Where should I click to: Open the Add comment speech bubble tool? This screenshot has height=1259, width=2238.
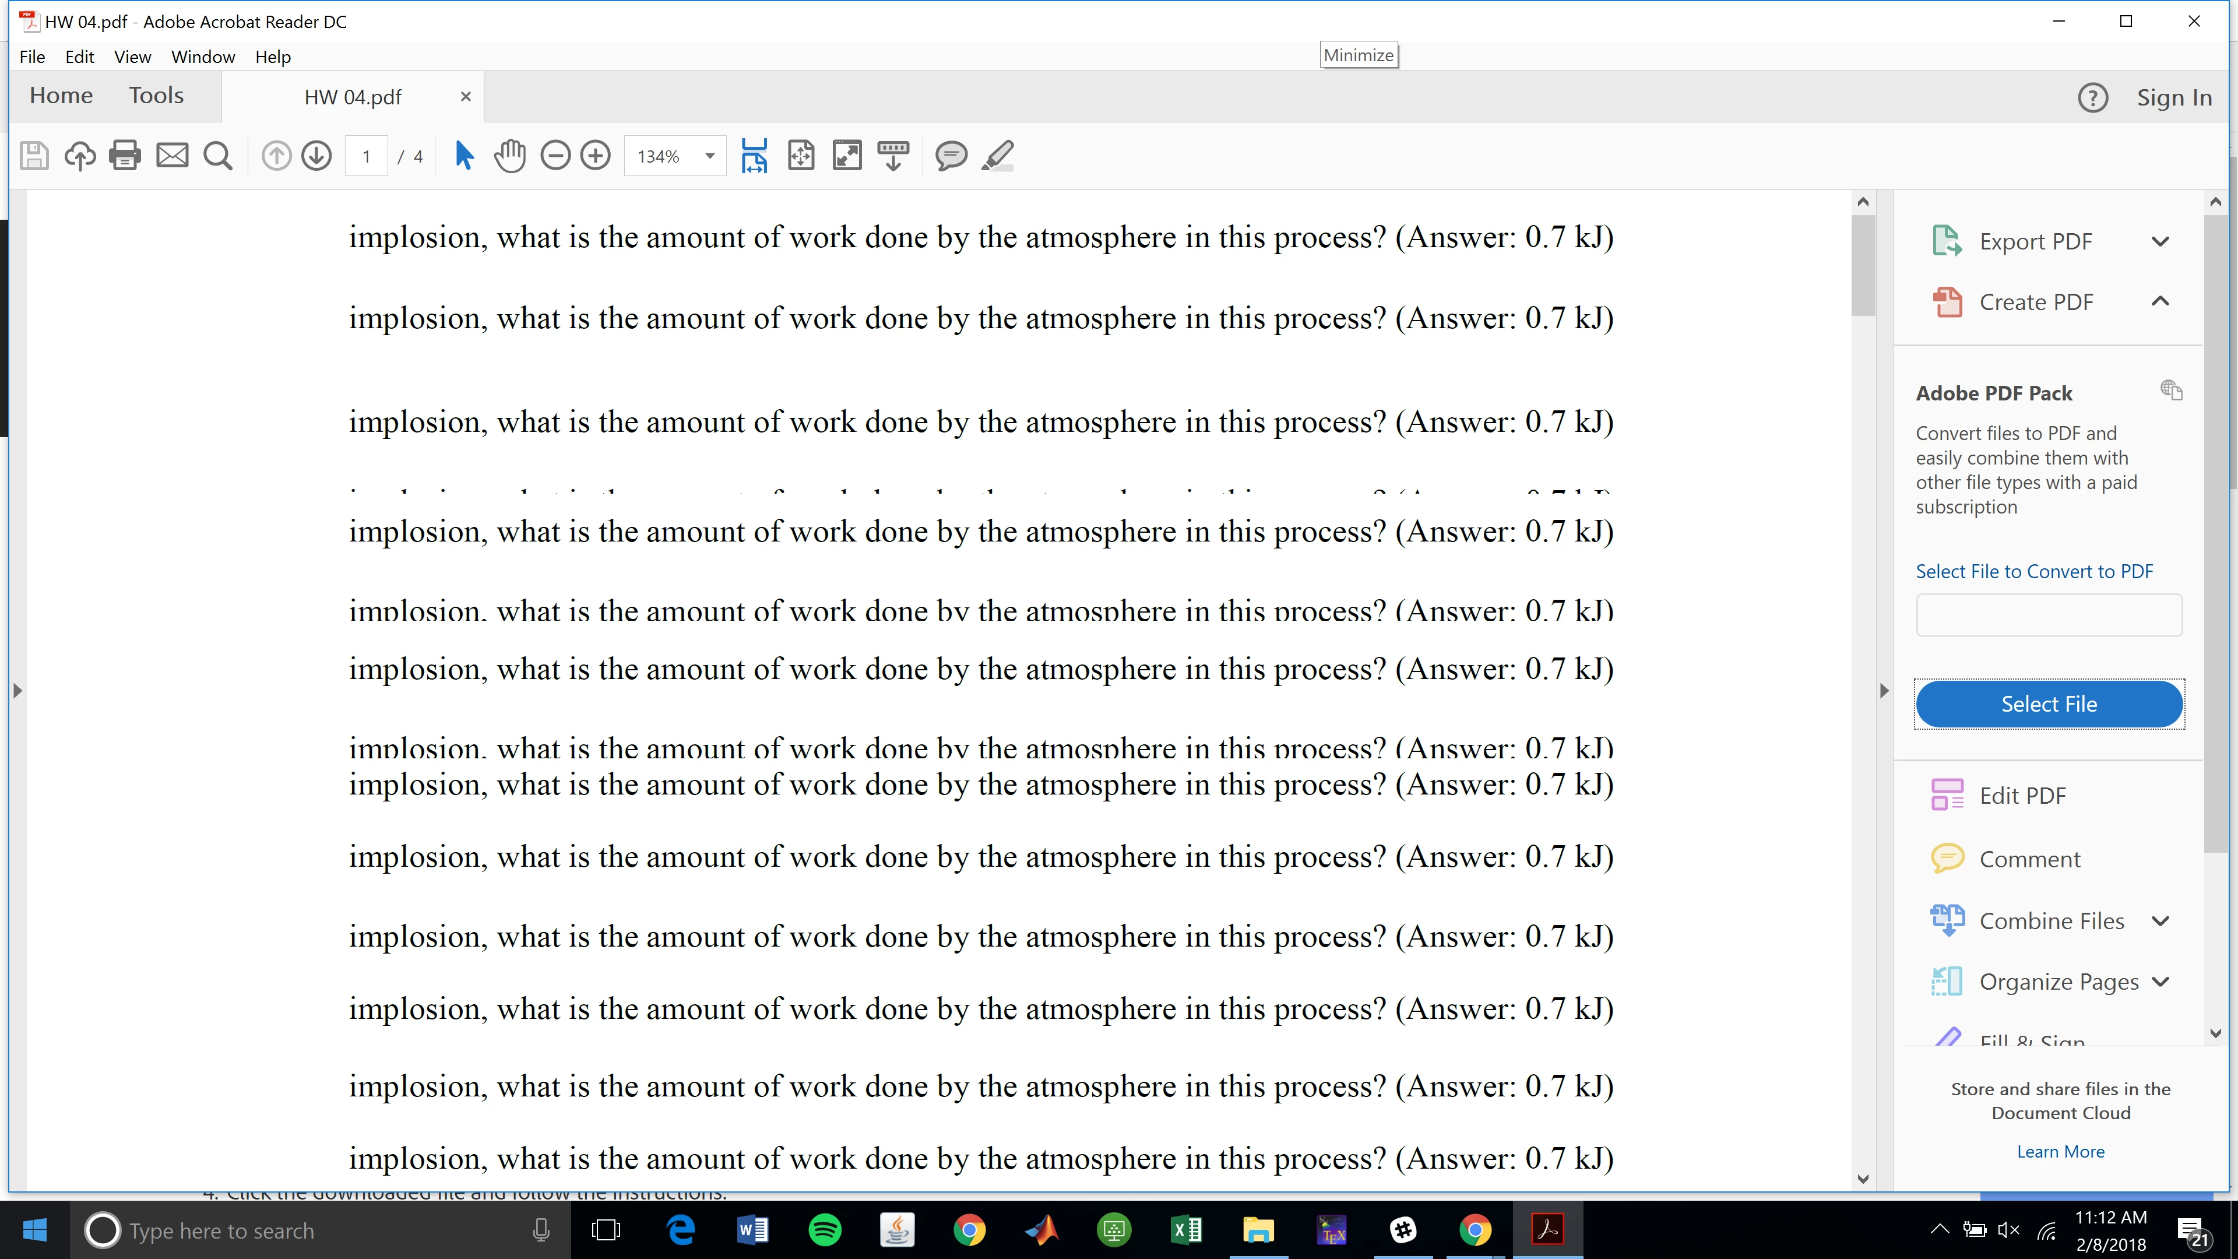point(951,156)
